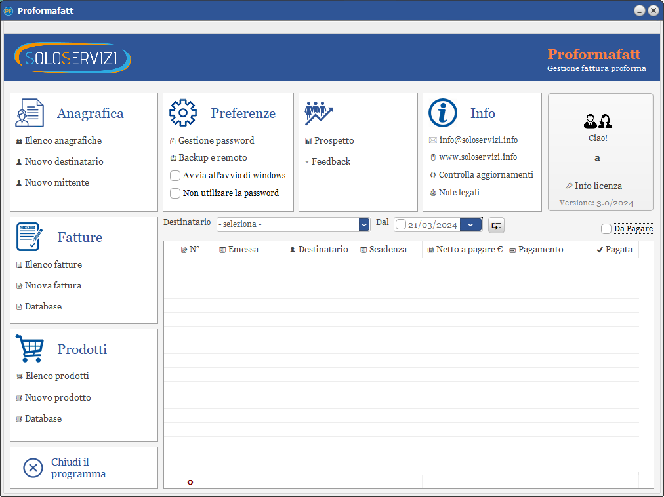The width and height of the screenshot is (664, 497).
Task: Click the Proformafatt title bar app icon
Action: point(8,10)
